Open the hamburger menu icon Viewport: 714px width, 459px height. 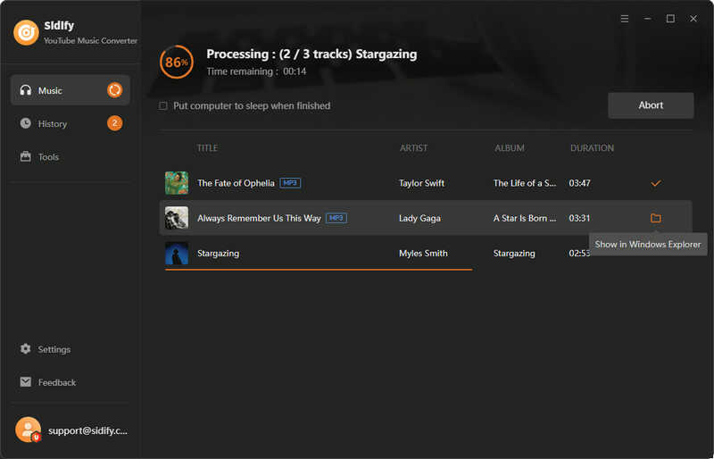pos(624,19)
